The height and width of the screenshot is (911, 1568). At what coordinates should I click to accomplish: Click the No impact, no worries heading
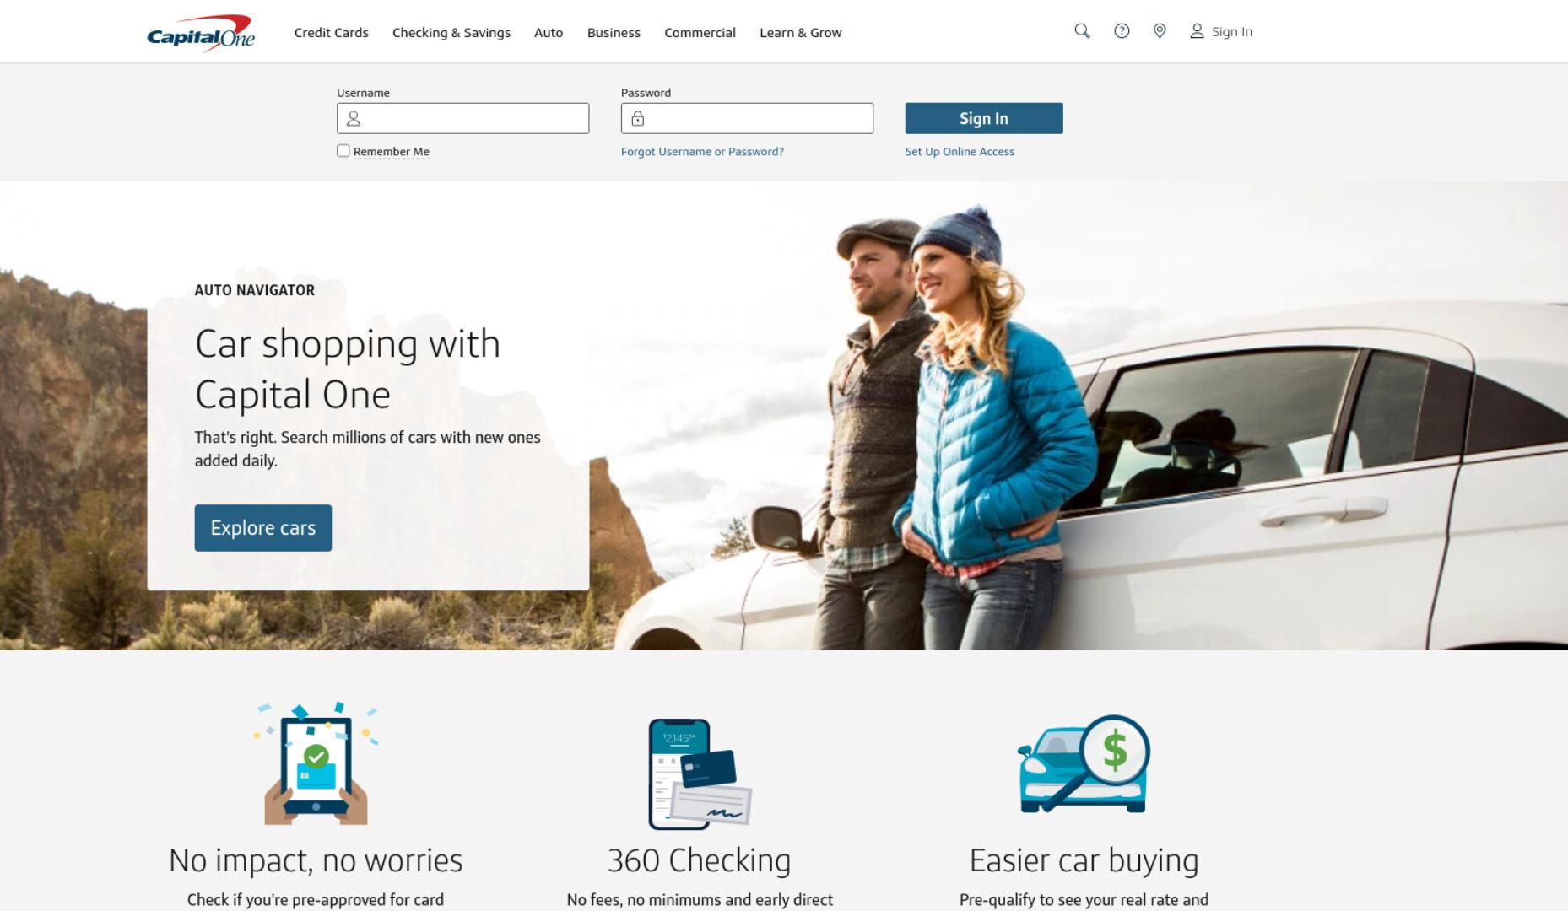click(316, 860)
